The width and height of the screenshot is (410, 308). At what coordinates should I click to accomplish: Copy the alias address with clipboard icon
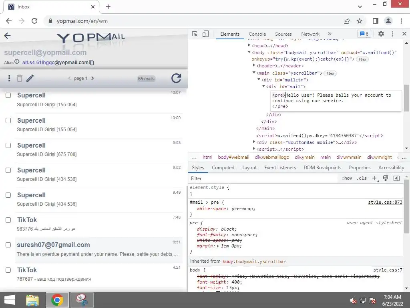92,63
